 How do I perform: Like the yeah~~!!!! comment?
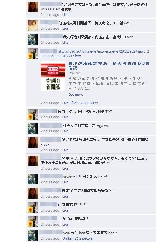65,182
